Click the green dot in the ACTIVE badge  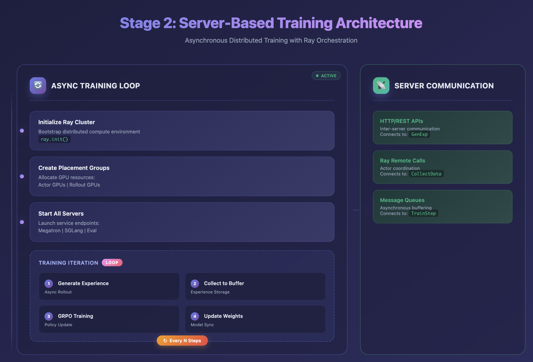click(x=317, y=75)
